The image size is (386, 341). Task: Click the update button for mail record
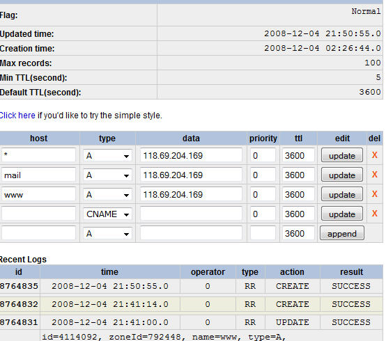341,175
